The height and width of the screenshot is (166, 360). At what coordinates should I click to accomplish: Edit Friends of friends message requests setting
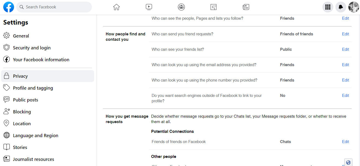345,142
